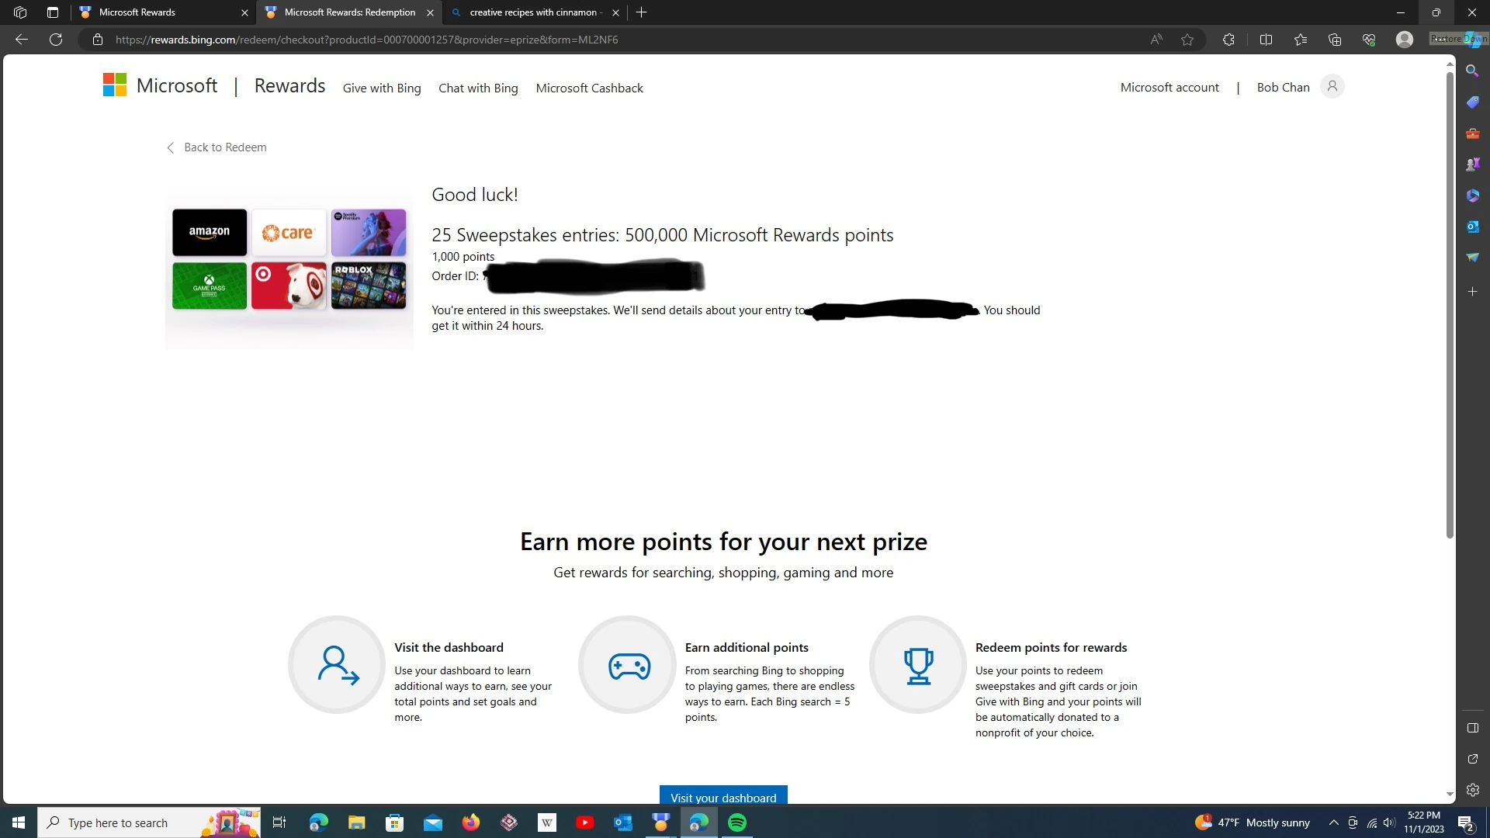
Task: Open Edge sidebar search icon
Action: [x=1472, y=71]
